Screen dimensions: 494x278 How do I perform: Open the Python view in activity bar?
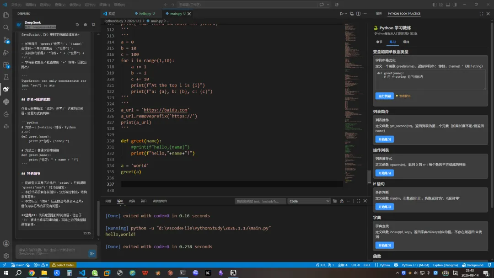coord(6,102)
